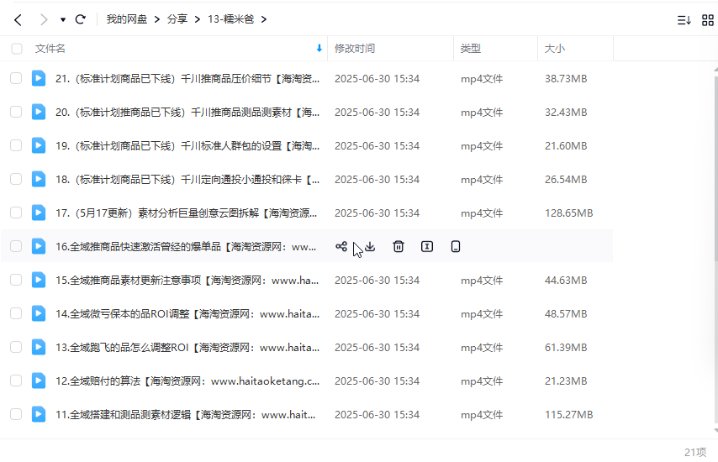Click the blue sort direction arrow
Screen dimensions: 718x462
coord(319,48)
